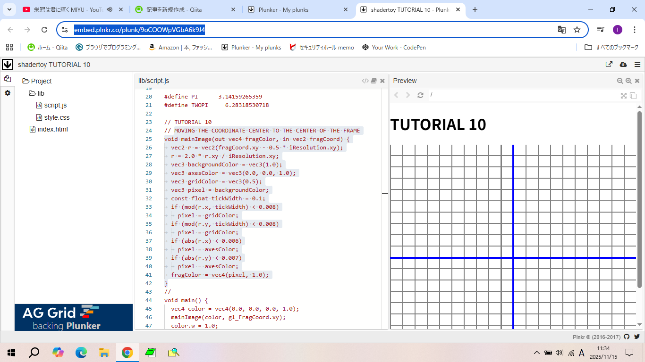Close the Preview pane
Screen dimensions: 645x362
click(637, 81)
